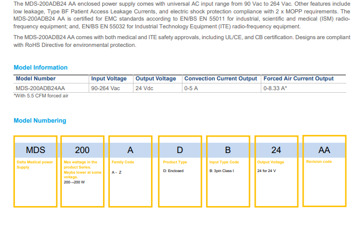Click the 0-8.33 A* forced air value
Viewport: 352px width, 236px height.
[275, 88]
